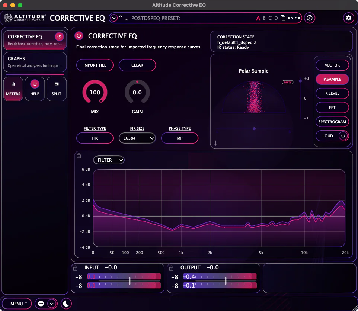The height and width of the screenshot is (311, 358).
Task: Click IMPORT FILE button
Action: coord(95,65)
